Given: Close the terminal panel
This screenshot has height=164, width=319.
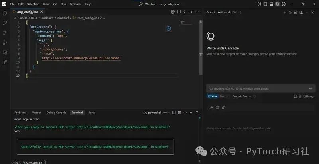Looking at the screenshot, I should click(197, 113).
